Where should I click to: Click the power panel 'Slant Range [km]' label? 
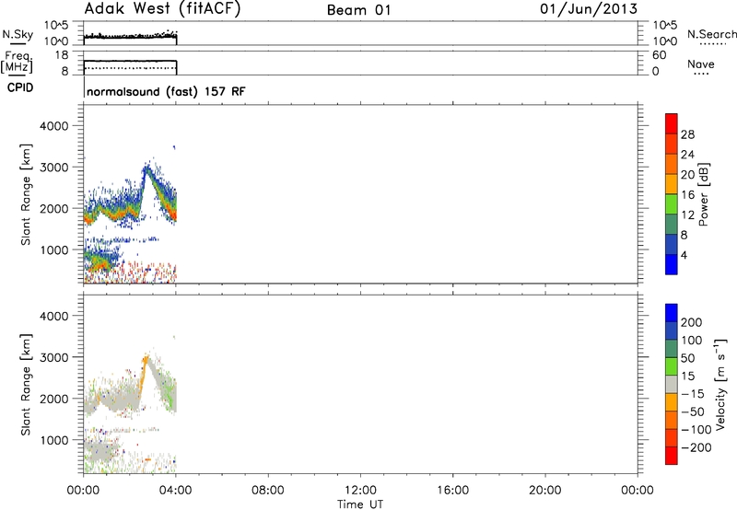coord(26,194)
